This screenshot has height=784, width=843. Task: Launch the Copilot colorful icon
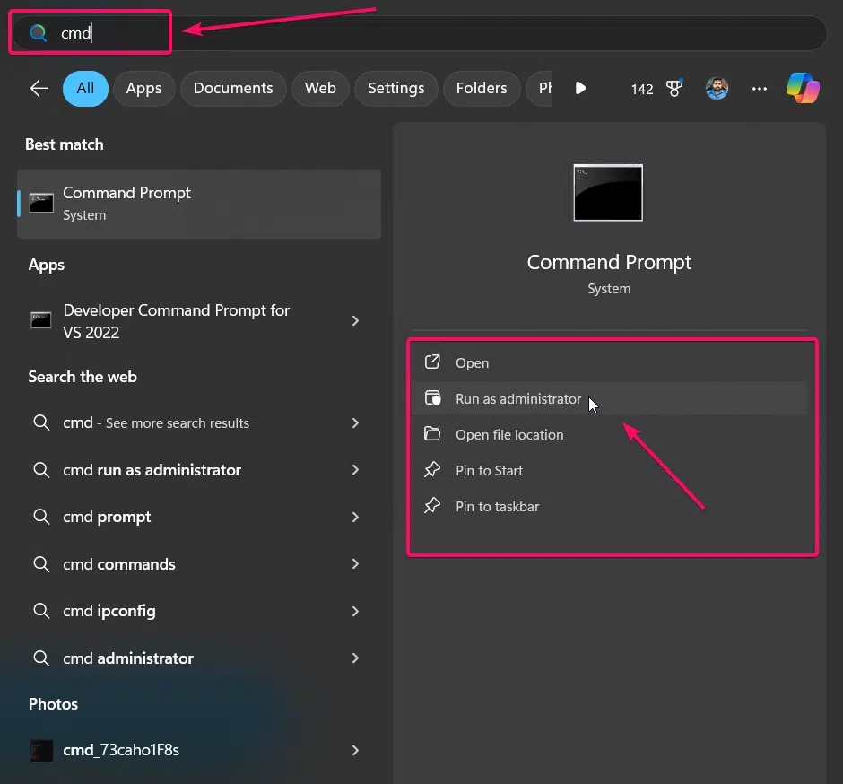click(804, 88)
